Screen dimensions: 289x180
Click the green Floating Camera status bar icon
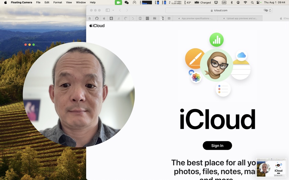click(x=118, y=2)
